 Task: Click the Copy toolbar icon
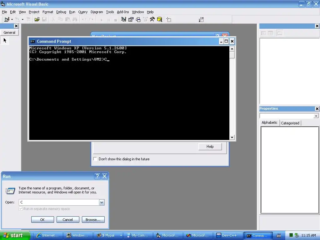coord(60,20)
